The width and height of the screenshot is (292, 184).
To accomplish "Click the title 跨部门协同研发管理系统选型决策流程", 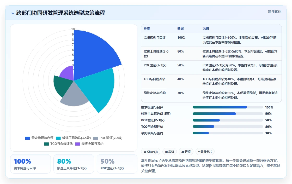I will pos(60,13).
